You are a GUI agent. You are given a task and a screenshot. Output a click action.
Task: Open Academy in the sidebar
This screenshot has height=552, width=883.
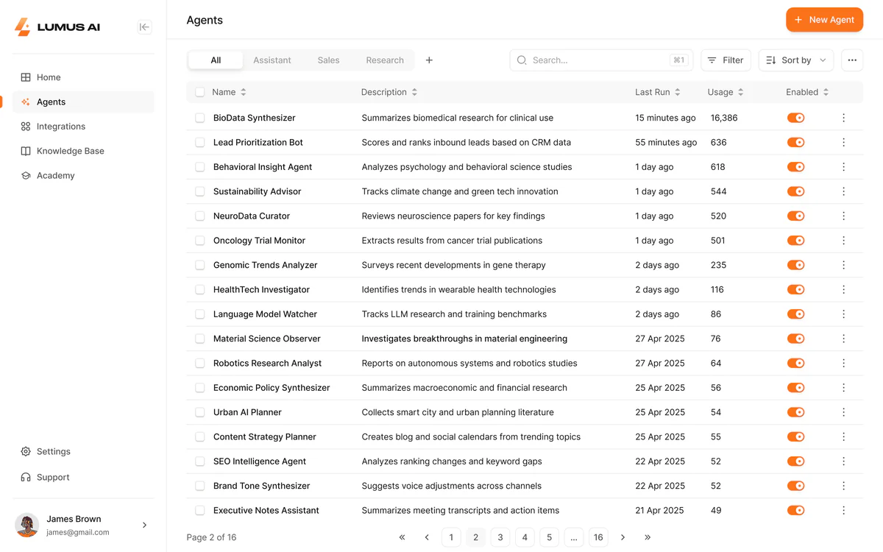[83, 175]
